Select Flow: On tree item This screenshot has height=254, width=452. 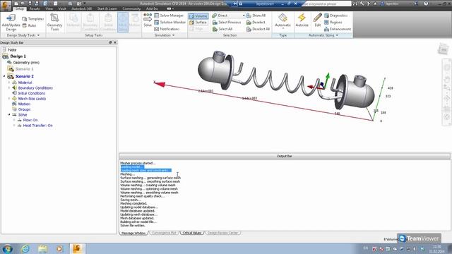[x=30, y=120]
